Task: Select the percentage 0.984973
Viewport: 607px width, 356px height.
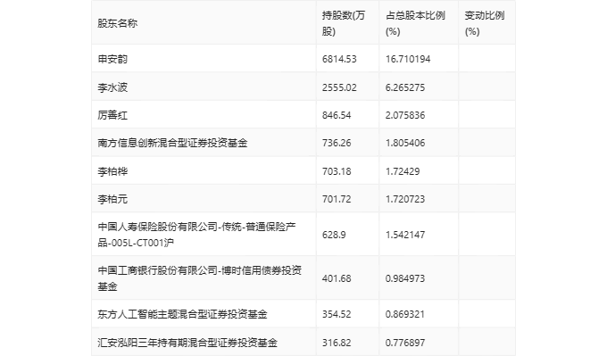Action: (405, 278)
